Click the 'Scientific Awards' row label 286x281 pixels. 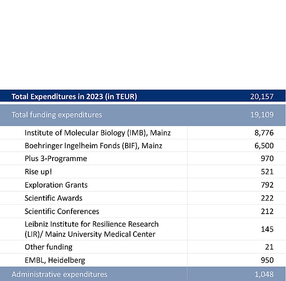(x=54, y=198)
